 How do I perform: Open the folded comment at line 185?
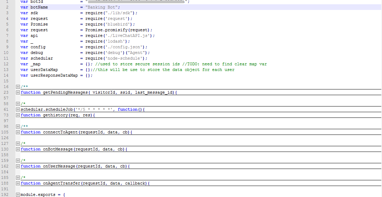18,178
